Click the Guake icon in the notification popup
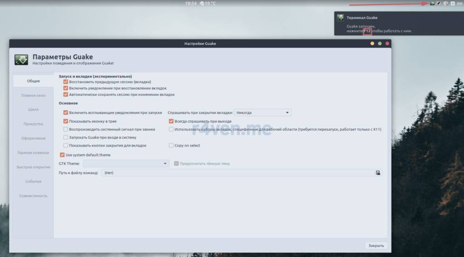 coord(340,18)
